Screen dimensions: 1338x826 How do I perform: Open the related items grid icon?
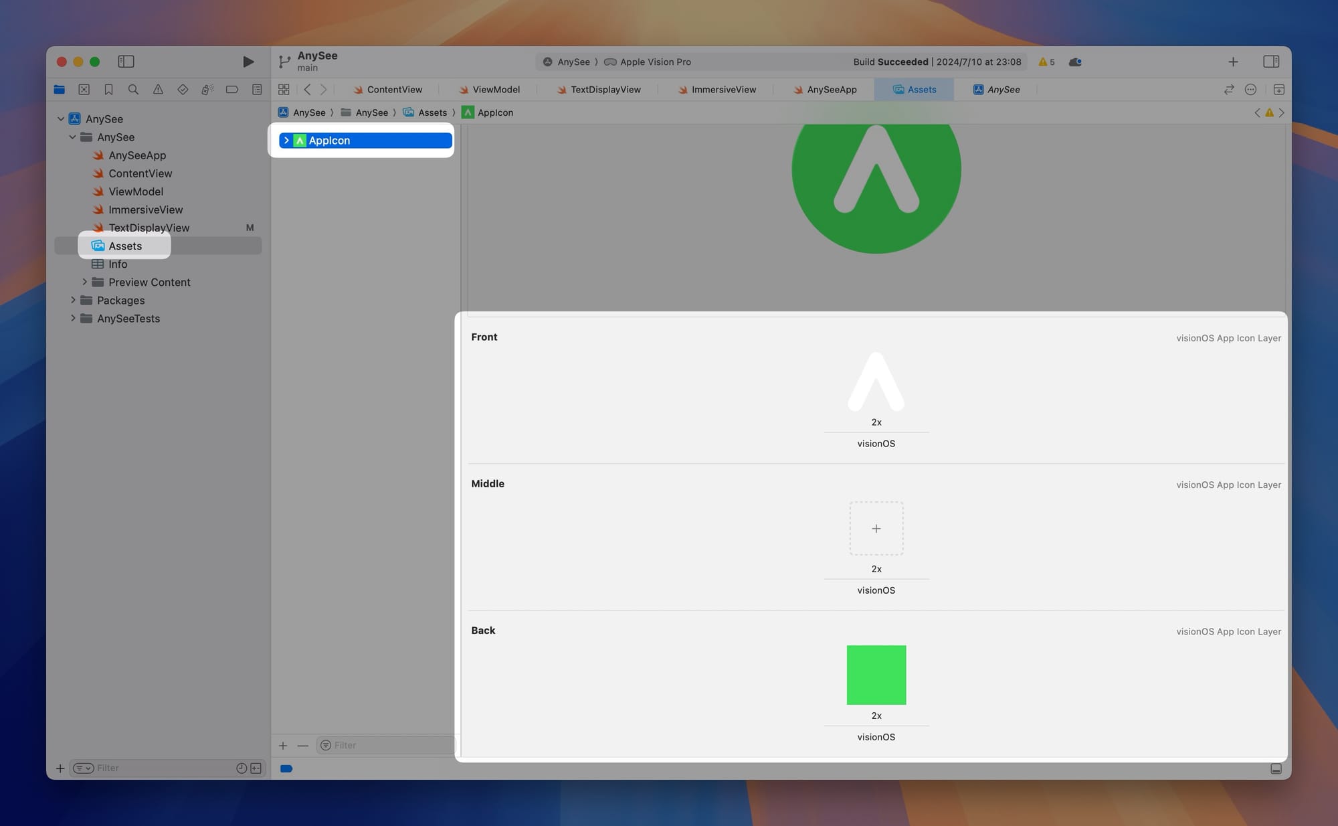pyautogui.click(x=284, y=90)
